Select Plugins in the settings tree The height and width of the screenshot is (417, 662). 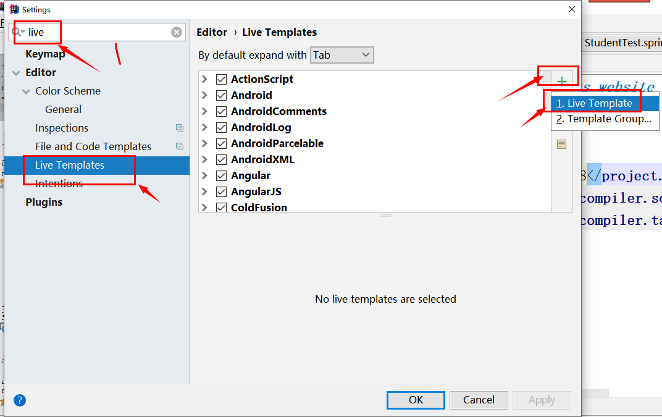coord(44,202)
